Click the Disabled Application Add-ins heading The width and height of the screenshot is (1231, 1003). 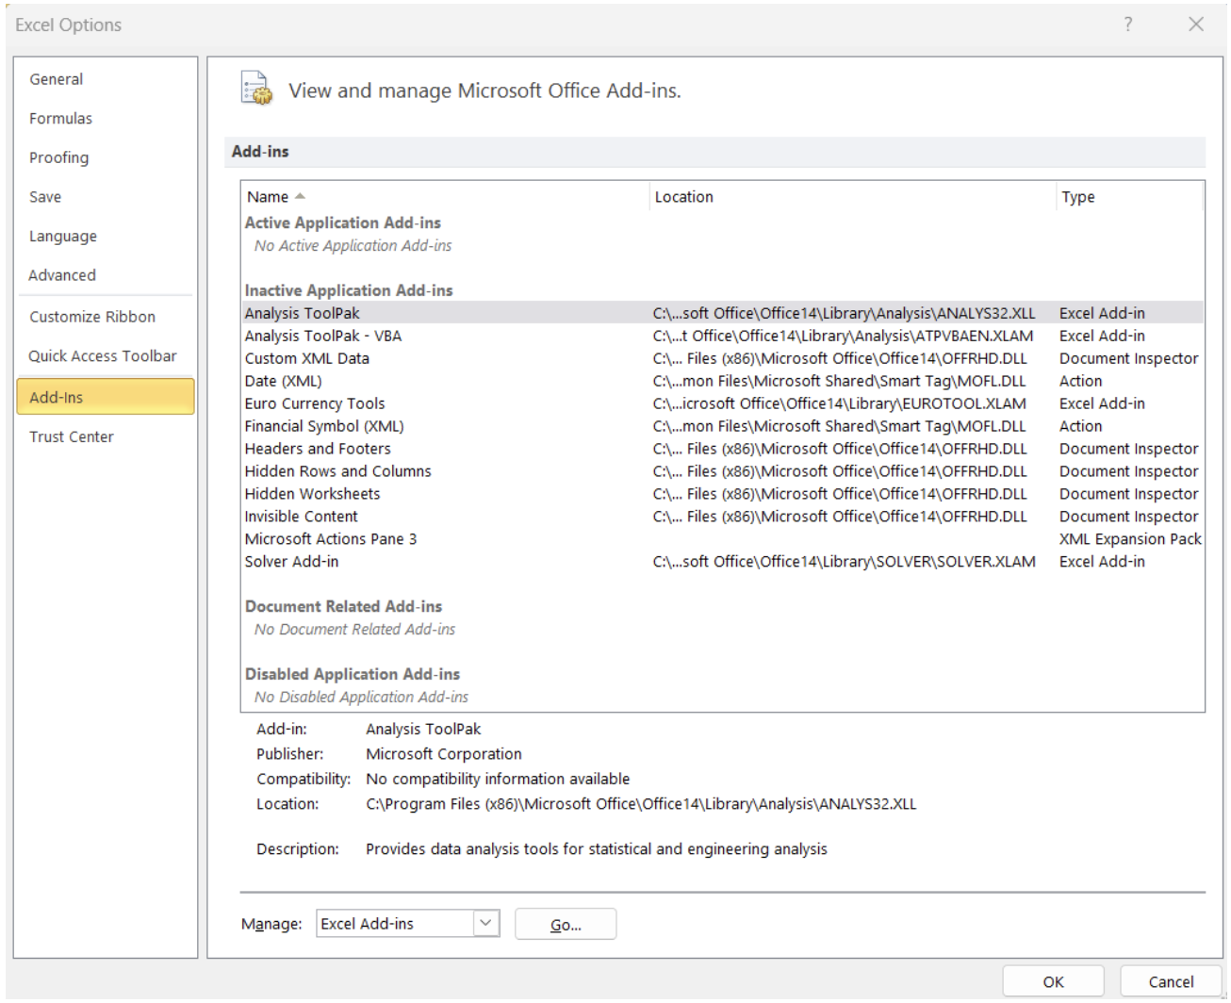(x=353, y=674)
